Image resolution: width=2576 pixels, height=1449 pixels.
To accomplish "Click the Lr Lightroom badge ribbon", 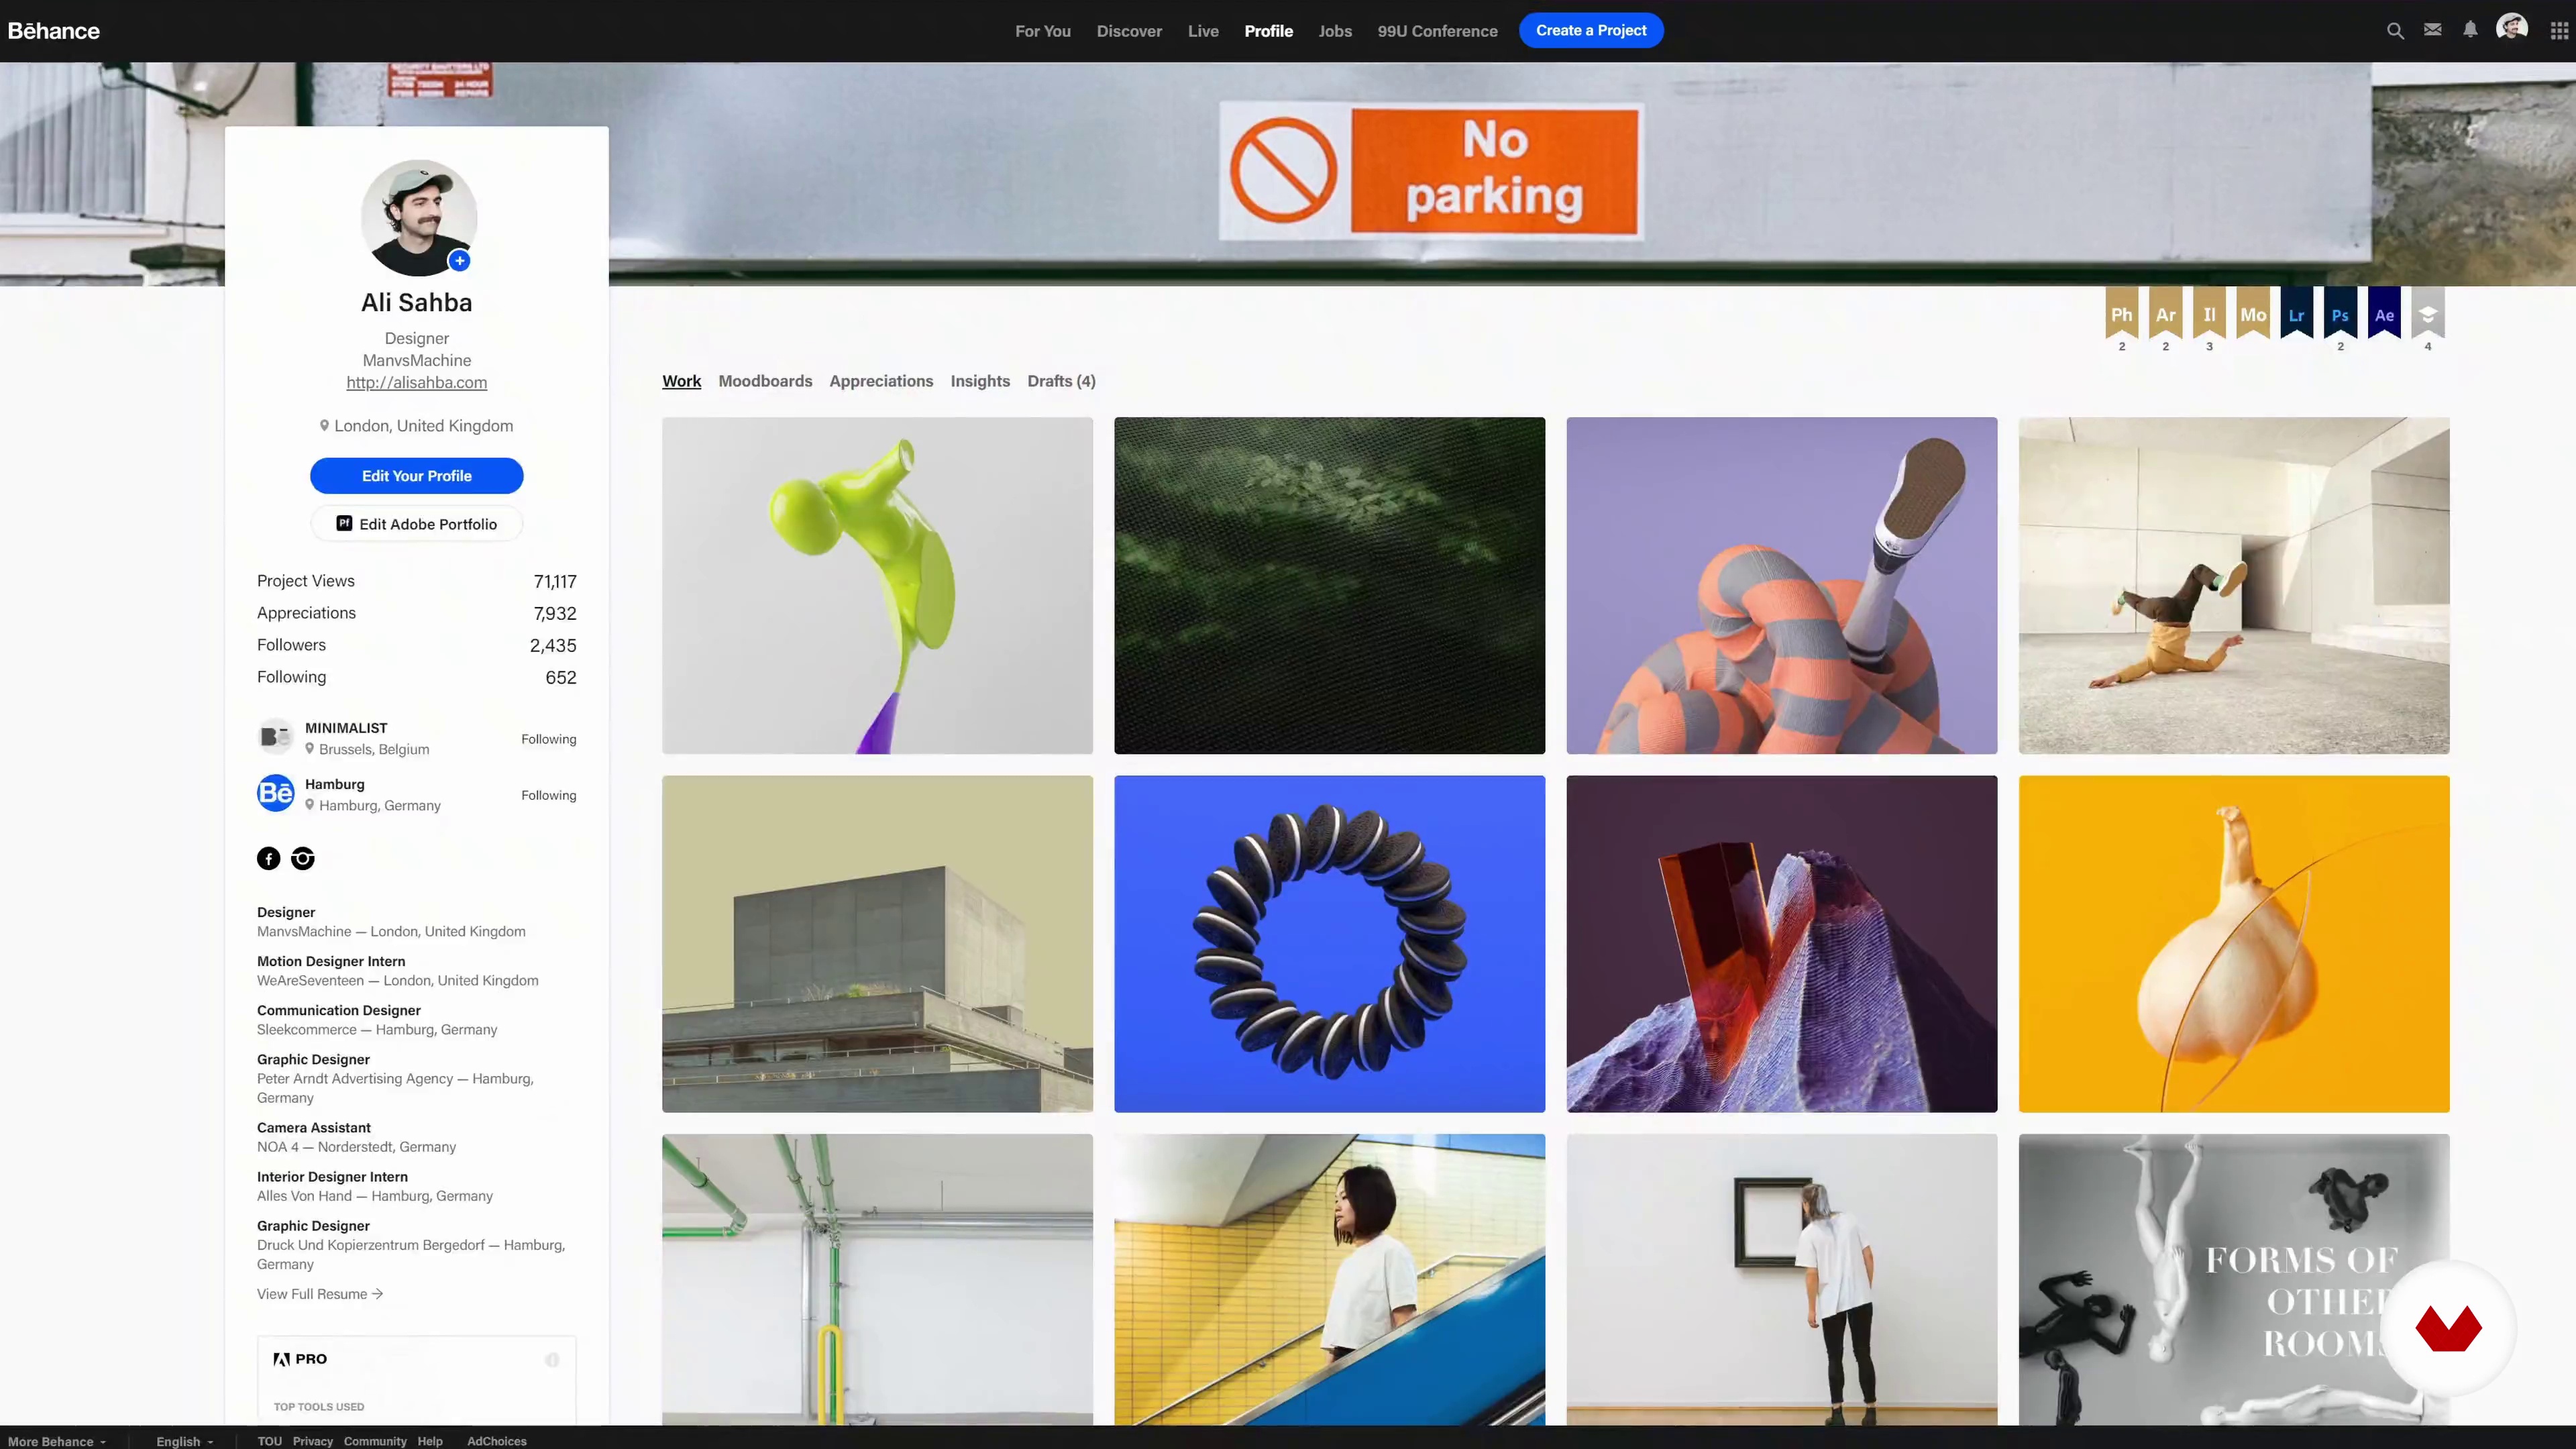I will pyautogui.click(x=2297, y=314).
